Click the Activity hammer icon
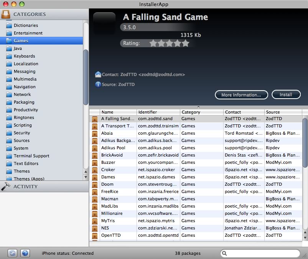The width and height of the screenshot is (308, 259). [5, 186]
